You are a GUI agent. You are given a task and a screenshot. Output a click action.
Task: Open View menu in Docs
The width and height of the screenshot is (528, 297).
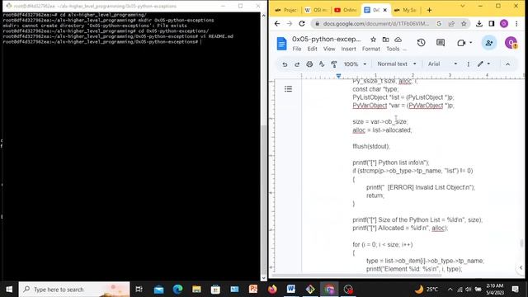329,49
